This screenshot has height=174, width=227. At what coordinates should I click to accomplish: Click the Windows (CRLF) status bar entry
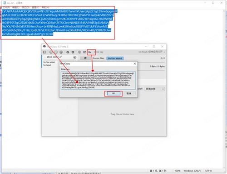pos(192,171)
